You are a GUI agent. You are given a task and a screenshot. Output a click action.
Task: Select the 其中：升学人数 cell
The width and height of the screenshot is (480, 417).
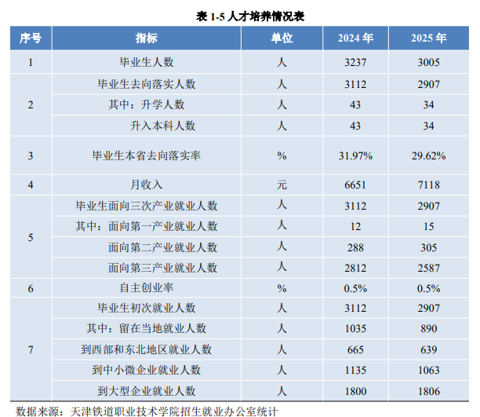pyautogui.click(x=147, y=105)
